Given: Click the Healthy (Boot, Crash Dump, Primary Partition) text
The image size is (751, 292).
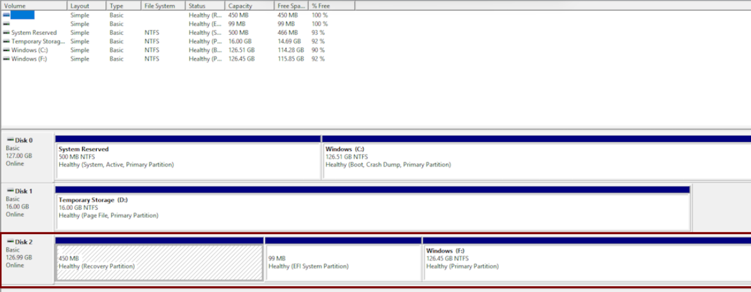Looking at the screenshot, I should (x=388, y=165).
